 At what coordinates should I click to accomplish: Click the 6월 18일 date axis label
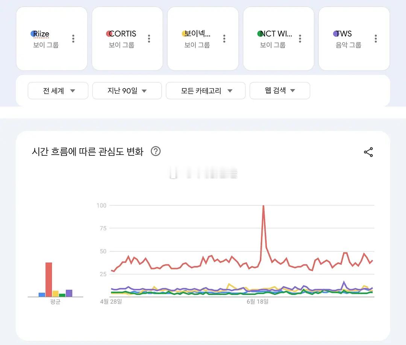(258, 301)
